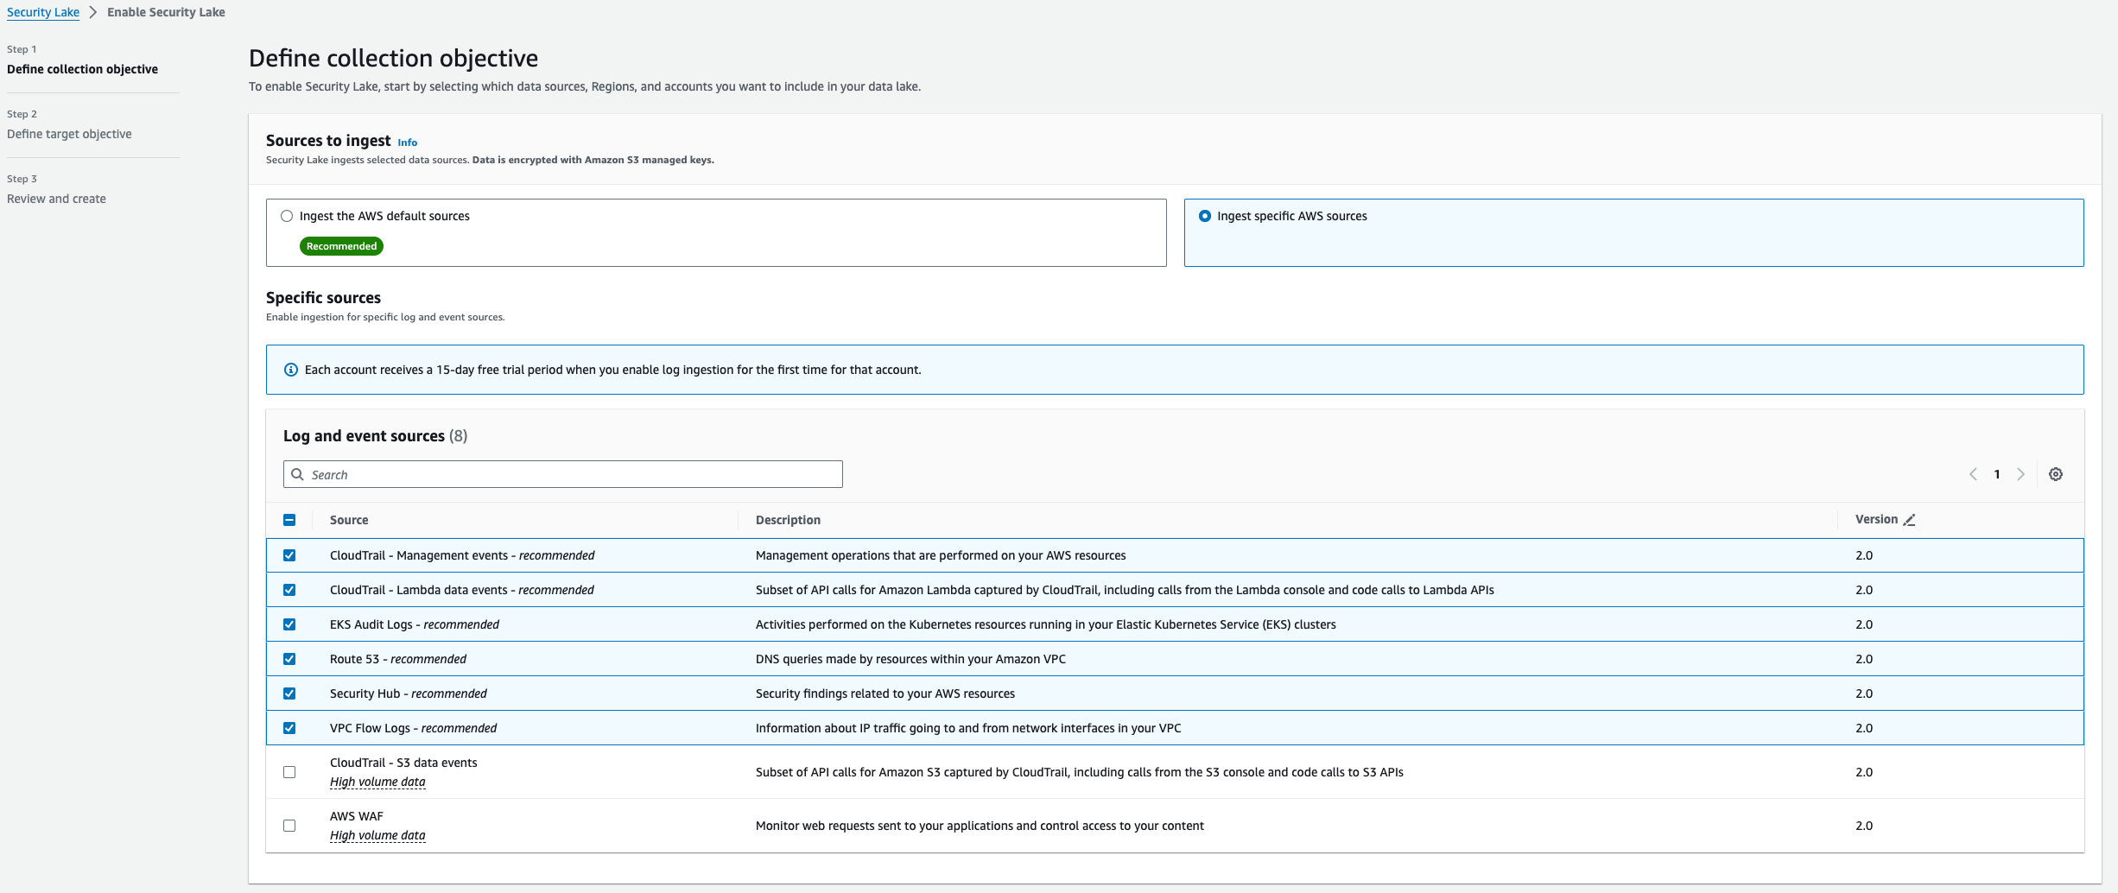Click the Recommended badge

coord(341,246)
